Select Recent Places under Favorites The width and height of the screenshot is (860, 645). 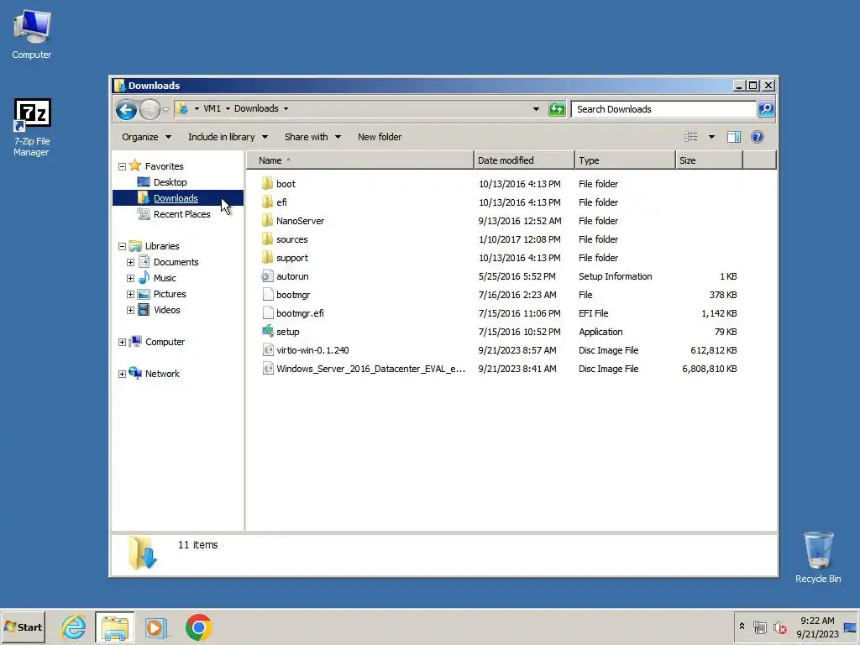pos(181,214)
